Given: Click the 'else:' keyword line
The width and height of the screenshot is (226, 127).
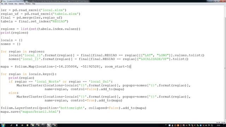Looking at the screenshot, I should tap(13, 93).
